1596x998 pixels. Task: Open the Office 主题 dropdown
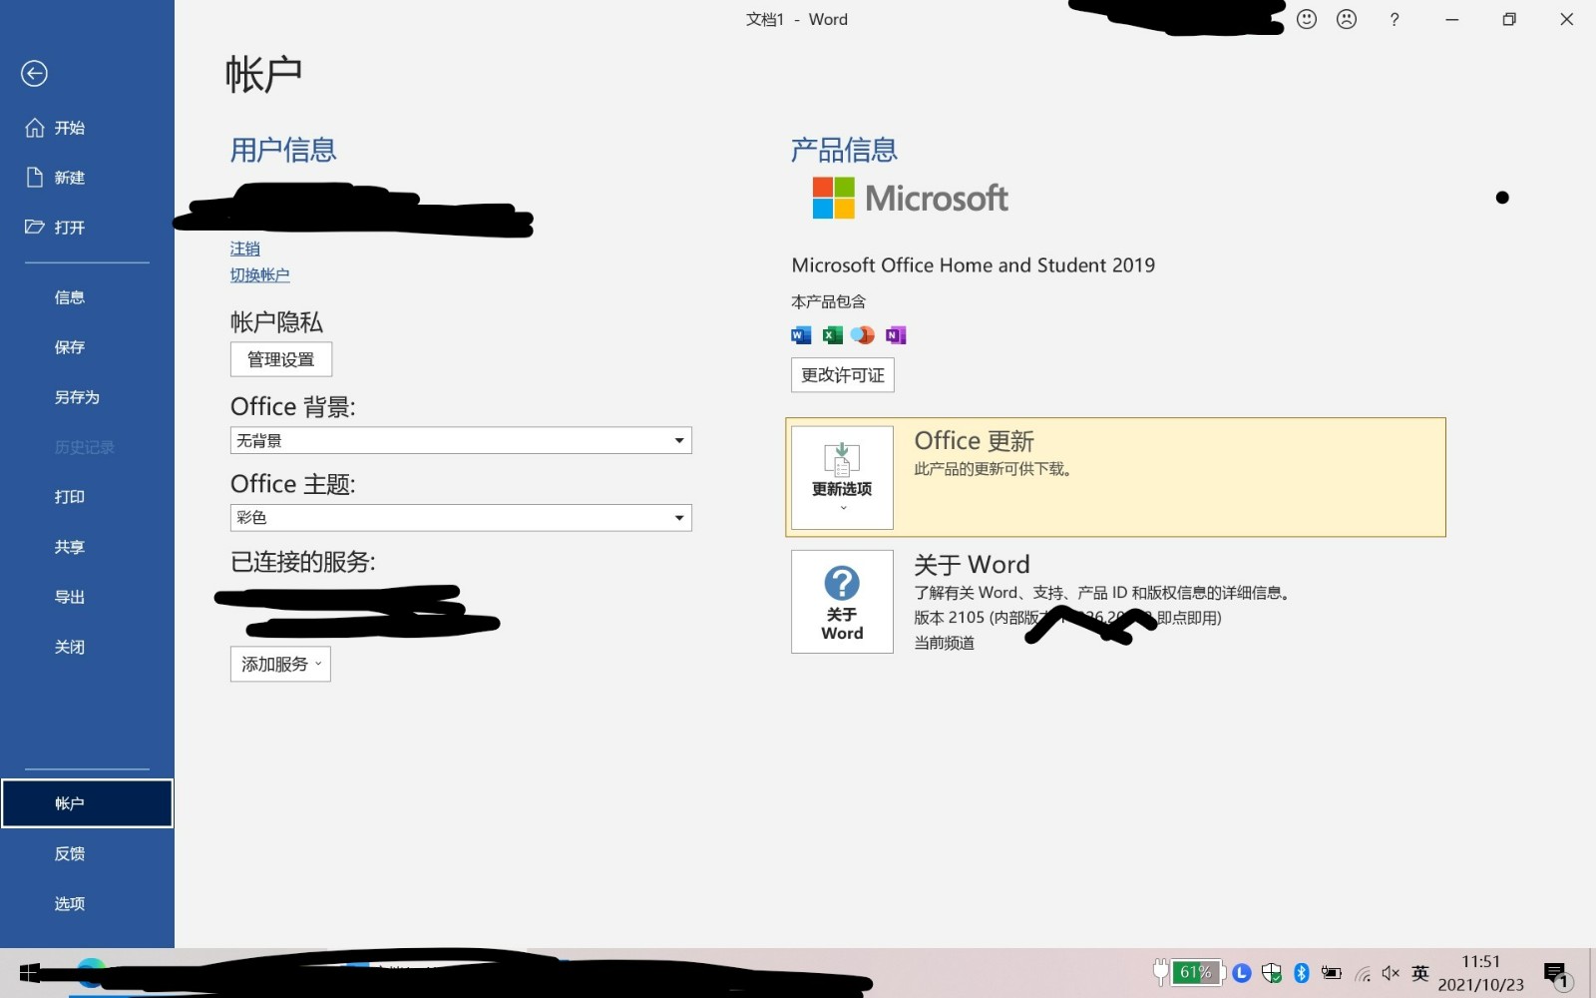[461, 517]
